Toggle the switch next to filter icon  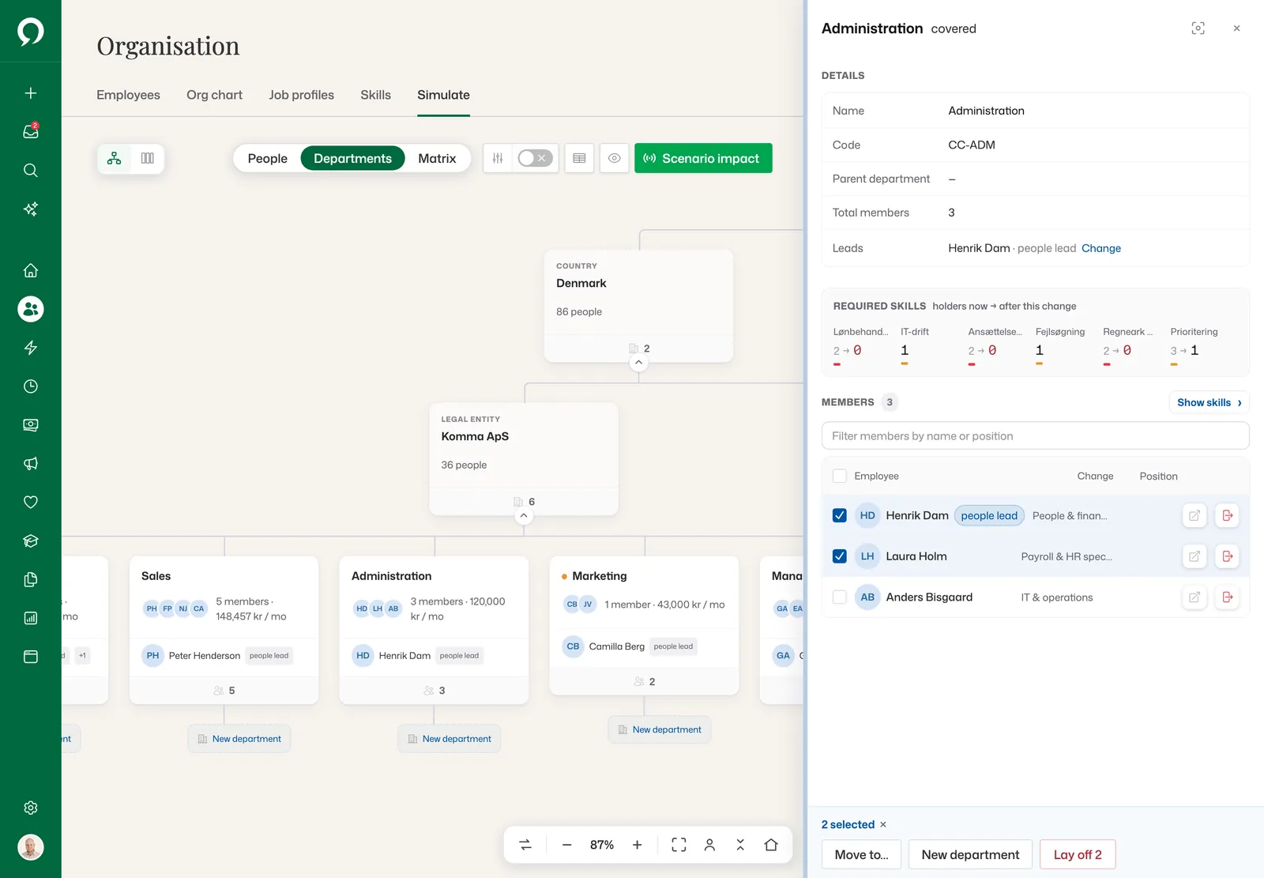[535, 158]
